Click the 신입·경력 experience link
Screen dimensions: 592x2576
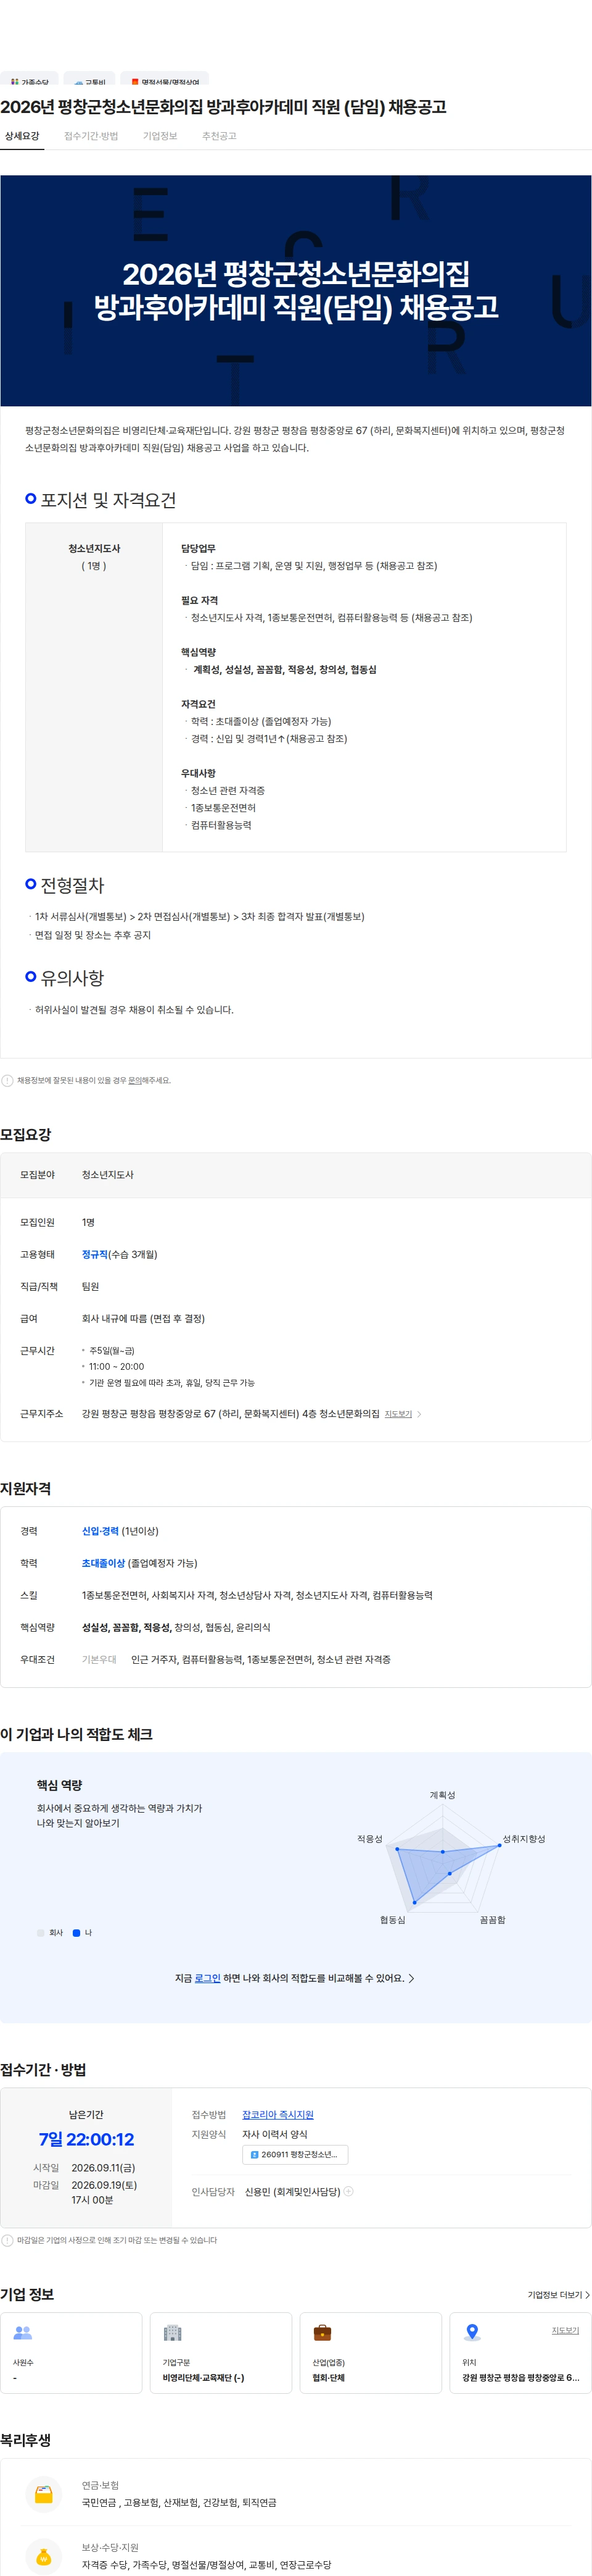100,1531
